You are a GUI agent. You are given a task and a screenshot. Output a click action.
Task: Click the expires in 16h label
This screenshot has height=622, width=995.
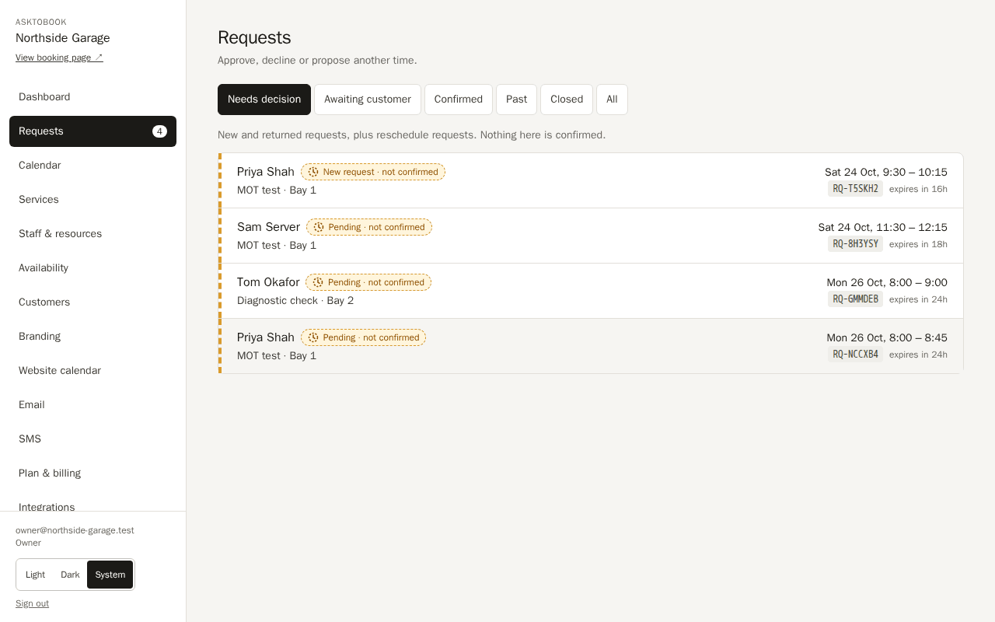pyautogui.click(x=918, y=189)
